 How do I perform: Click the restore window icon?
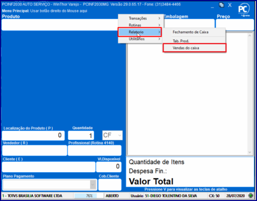coord(221,5)
